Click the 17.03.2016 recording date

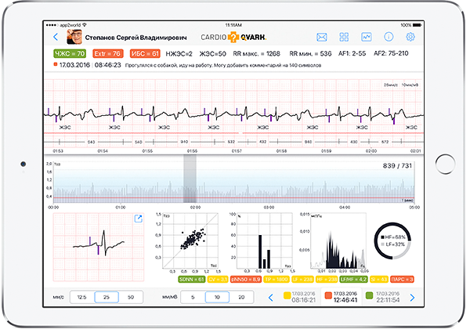coord(74,65)
